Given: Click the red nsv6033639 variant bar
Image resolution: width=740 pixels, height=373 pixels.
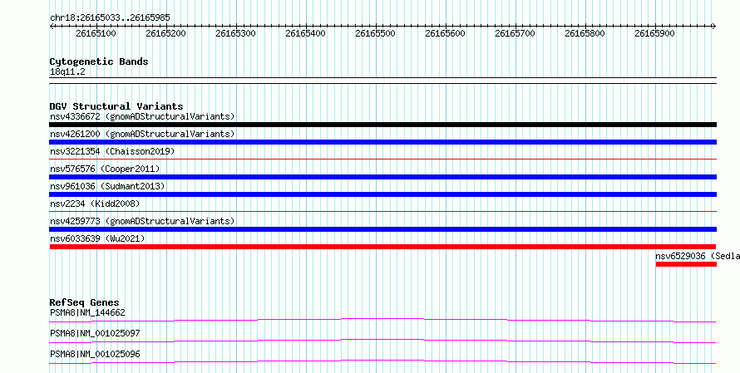Looking at the screenshot, I should point(382,247).
